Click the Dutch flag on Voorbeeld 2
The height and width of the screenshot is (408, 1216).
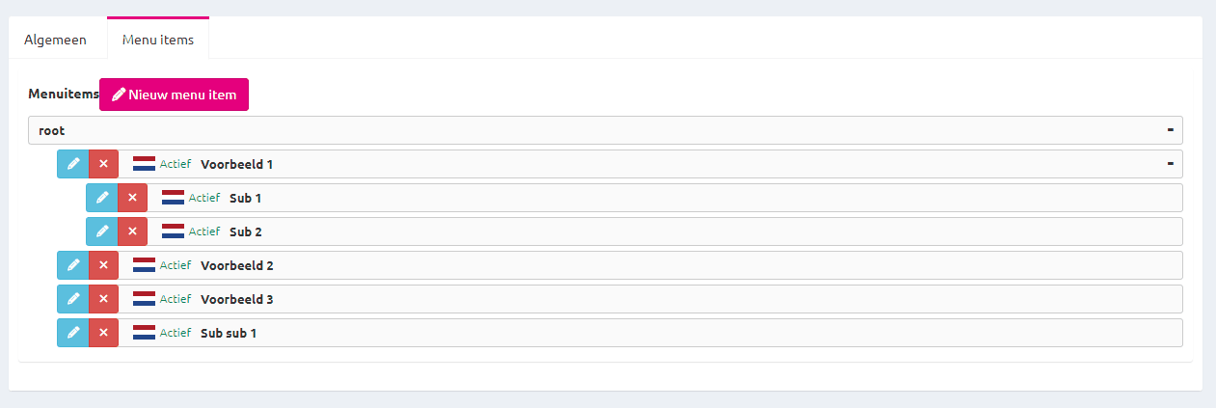click(144, 265)
